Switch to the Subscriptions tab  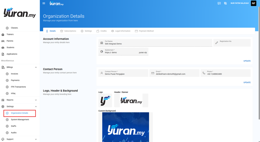(68, 31)
